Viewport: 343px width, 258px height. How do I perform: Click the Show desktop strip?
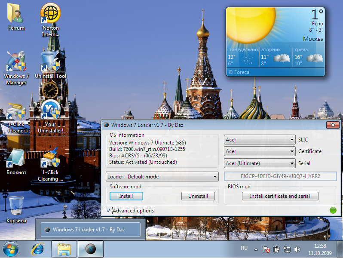[340, 249]
